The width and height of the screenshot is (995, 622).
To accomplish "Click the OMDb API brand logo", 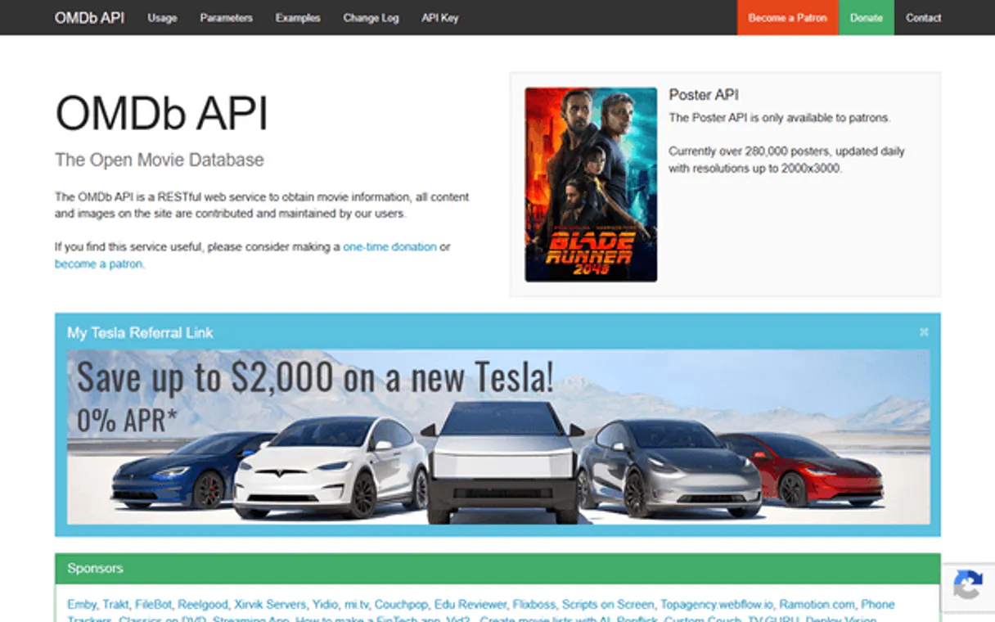I will (89, 18).
